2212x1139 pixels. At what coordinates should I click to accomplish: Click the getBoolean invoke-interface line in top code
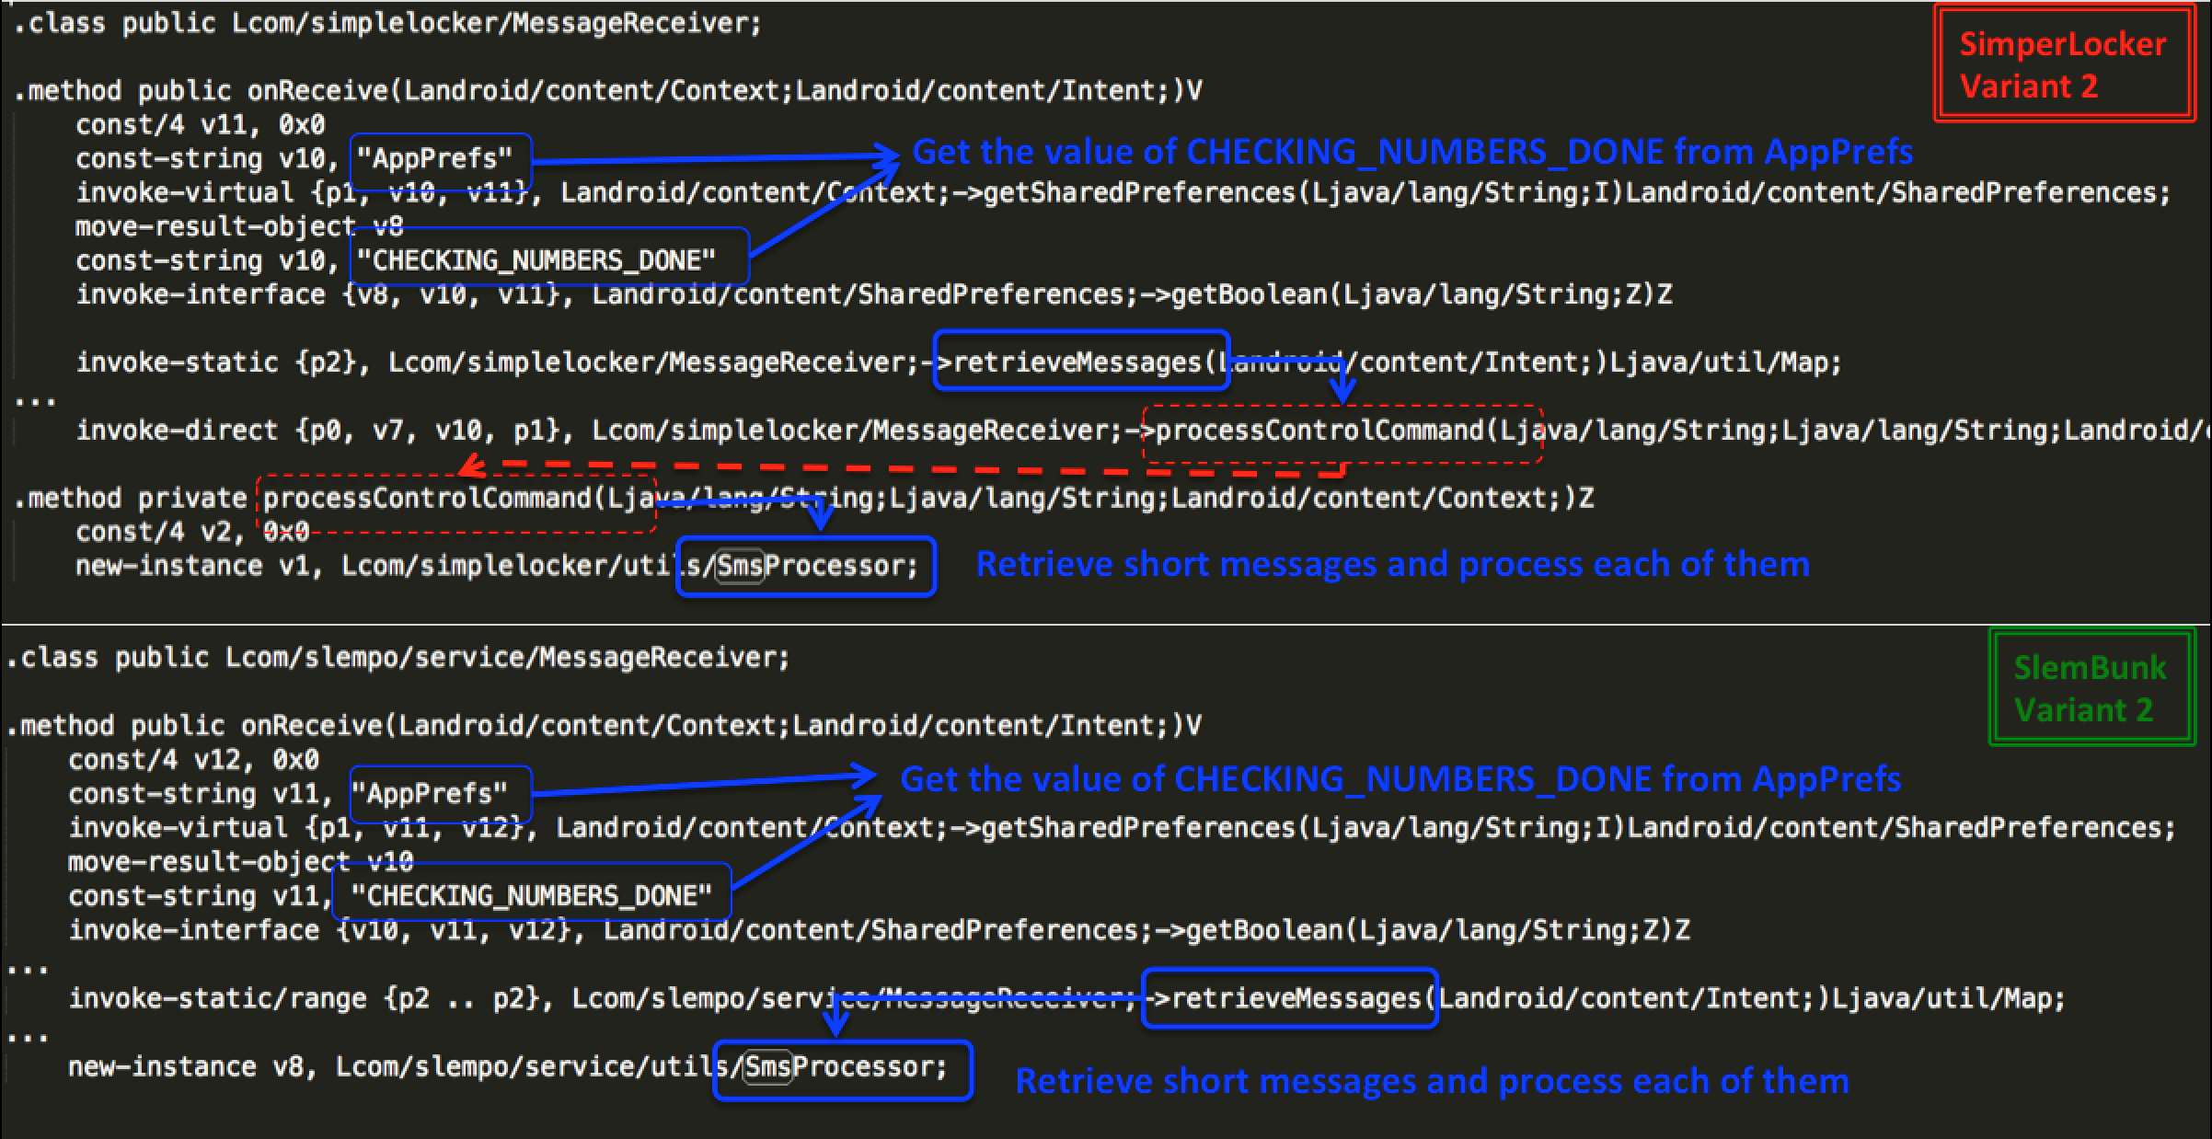[873, 294]
